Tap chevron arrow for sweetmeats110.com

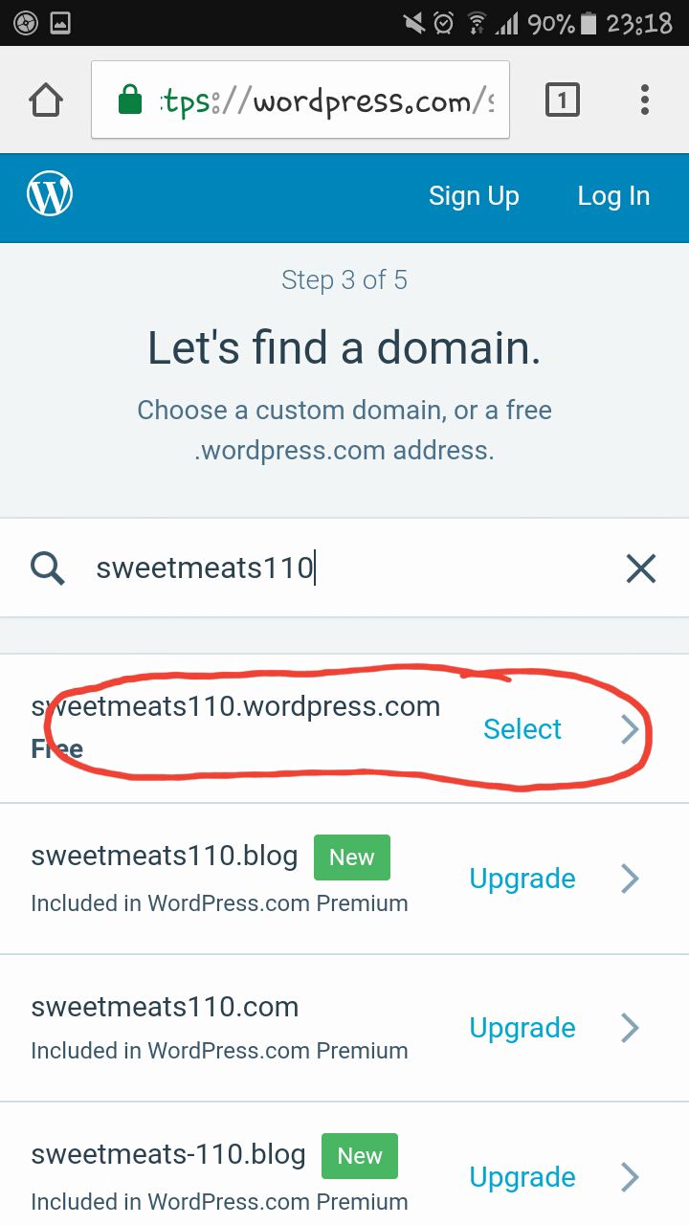coord(630,1028)
